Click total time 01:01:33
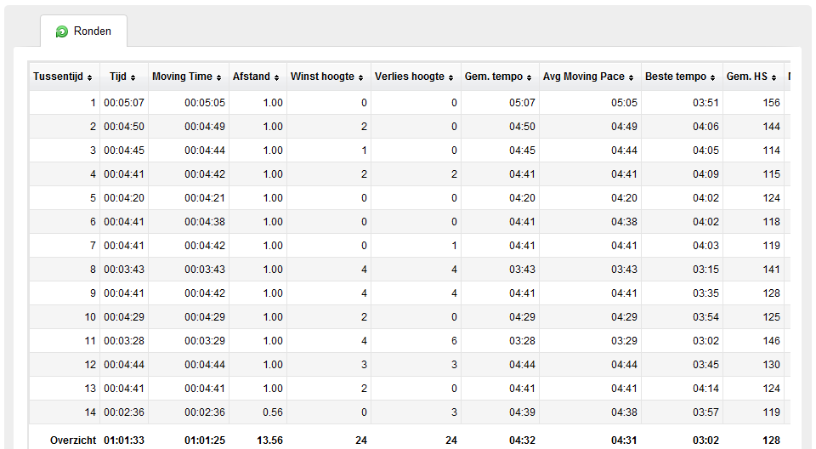The width and height of the screenshot is (816, 449). coord(124,440)
